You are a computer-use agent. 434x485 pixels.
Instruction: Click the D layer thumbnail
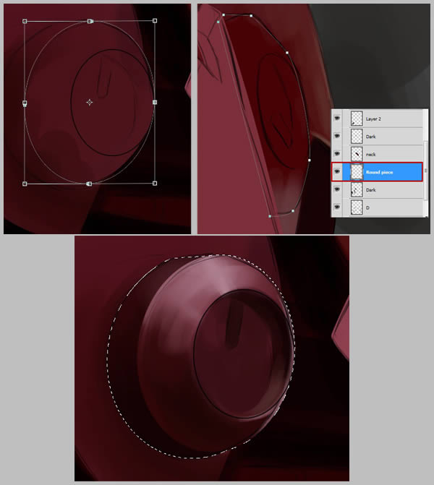click(x=357, y=207)
